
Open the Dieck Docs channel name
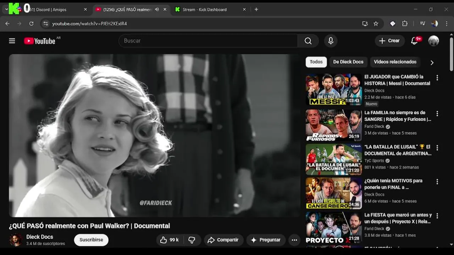pos(40,237)
